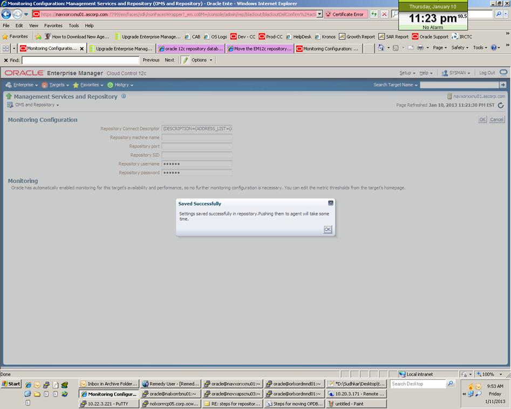
Task: Open the Enterprise menu
Action: tap(22, 85)
